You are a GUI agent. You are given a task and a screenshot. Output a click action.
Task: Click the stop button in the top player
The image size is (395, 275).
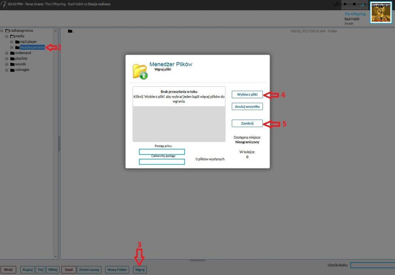[354, 4]
